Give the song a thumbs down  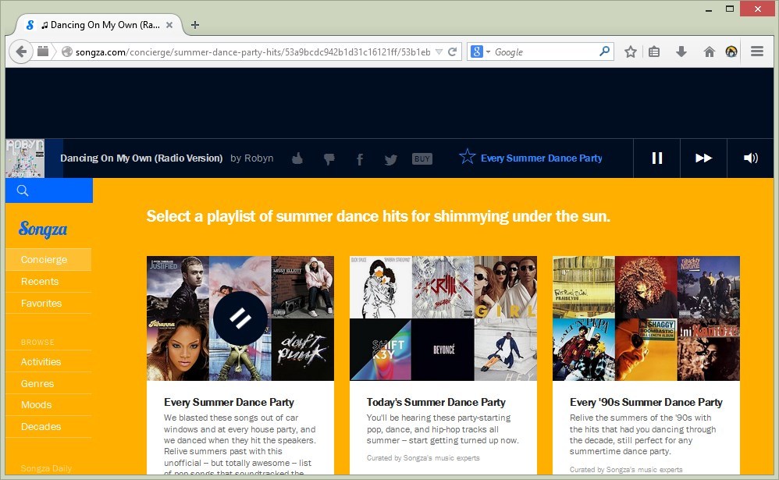[x=329, y=159]
